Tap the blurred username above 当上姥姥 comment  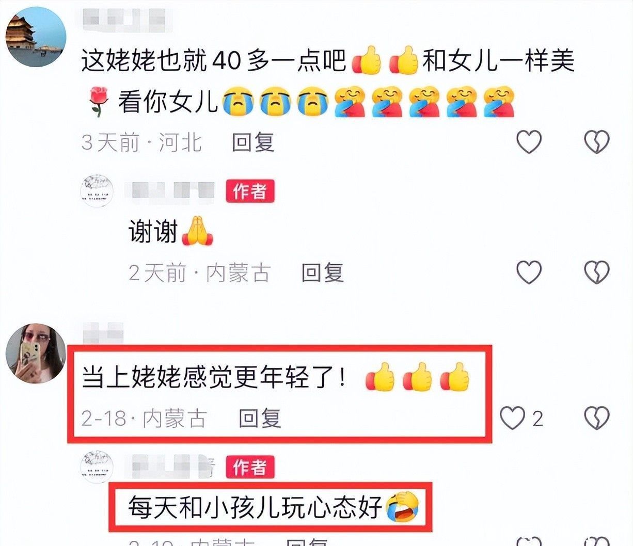(103, 333)
